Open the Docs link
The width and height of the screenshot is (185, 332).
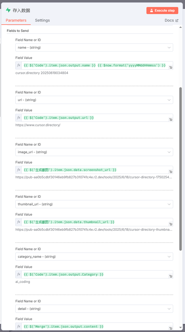point(169,20)
